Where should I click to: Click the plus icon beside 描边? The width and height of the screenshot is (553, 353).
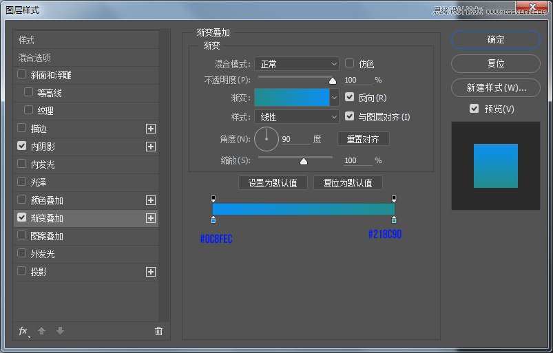(151, 129)
